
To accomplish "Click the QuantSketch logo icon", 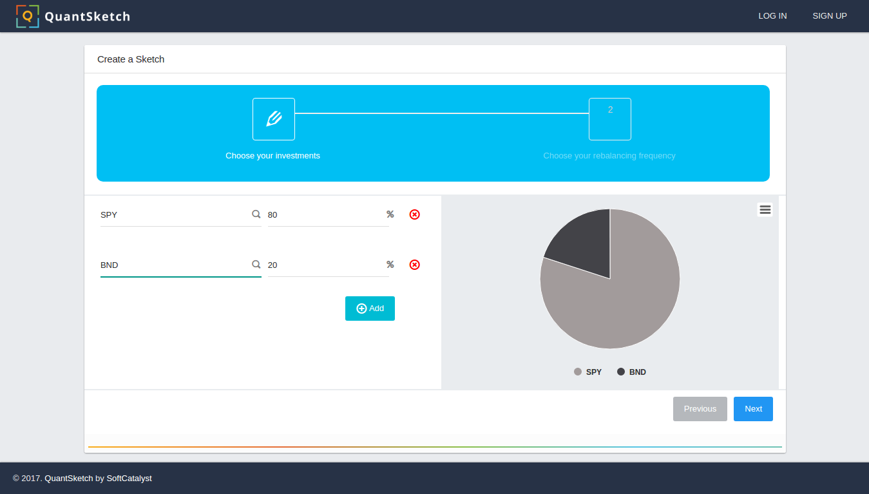I will (x=27, y=16).
